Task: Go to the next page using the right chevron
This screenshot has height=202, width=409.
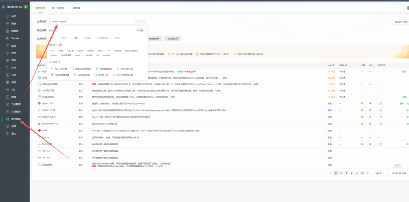Action: [368, 173]
